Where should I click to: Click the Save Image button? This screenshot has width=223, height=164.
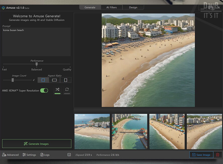[x=201, y=155]
